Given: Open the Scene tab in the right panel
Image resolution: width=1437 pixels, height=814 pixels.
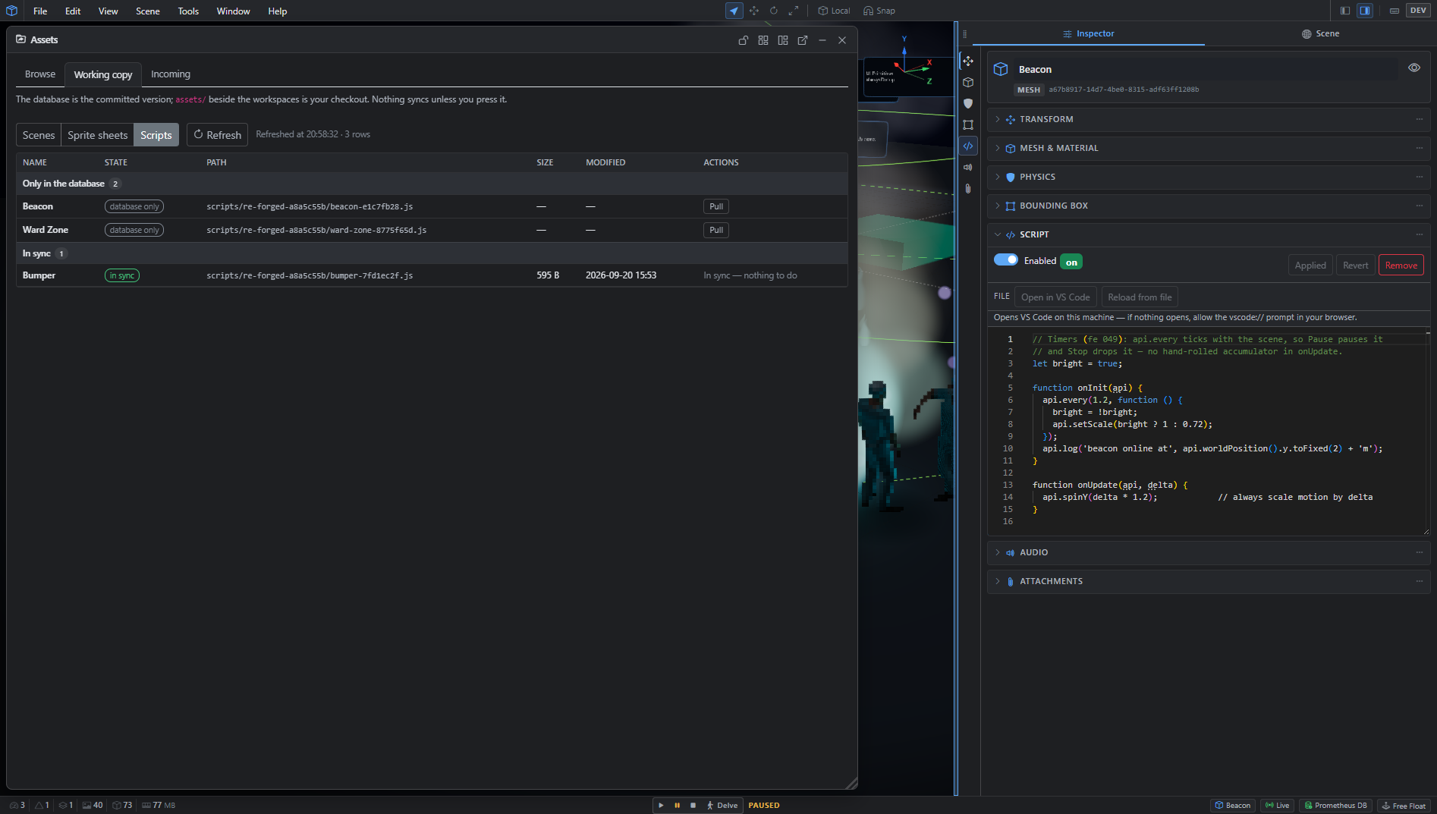Looking at the screenshot, I should (x=1320, y=33).
